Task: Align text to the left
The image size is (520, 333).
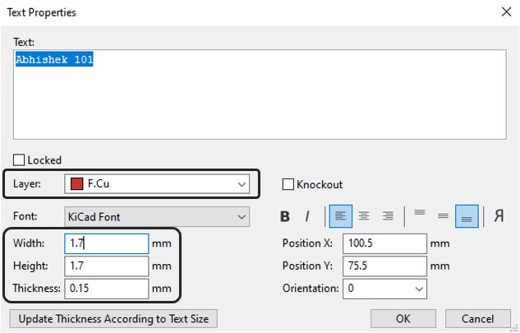Action: pos(340,216)
